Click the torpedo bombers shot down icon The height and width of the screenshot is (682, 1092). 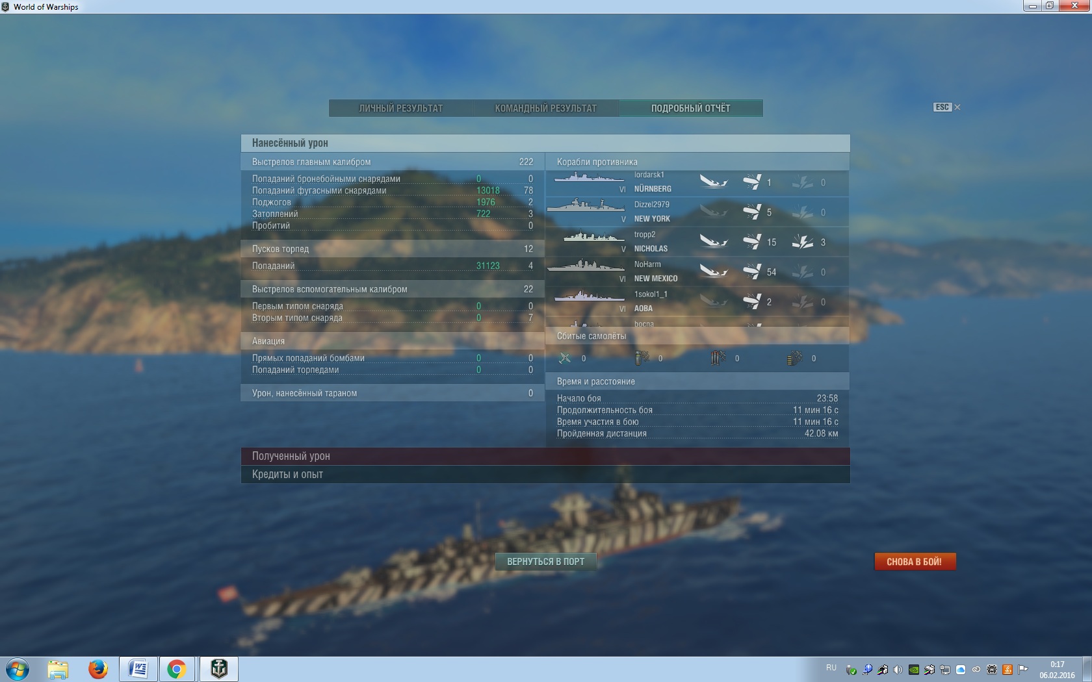(x=718, y=358)
